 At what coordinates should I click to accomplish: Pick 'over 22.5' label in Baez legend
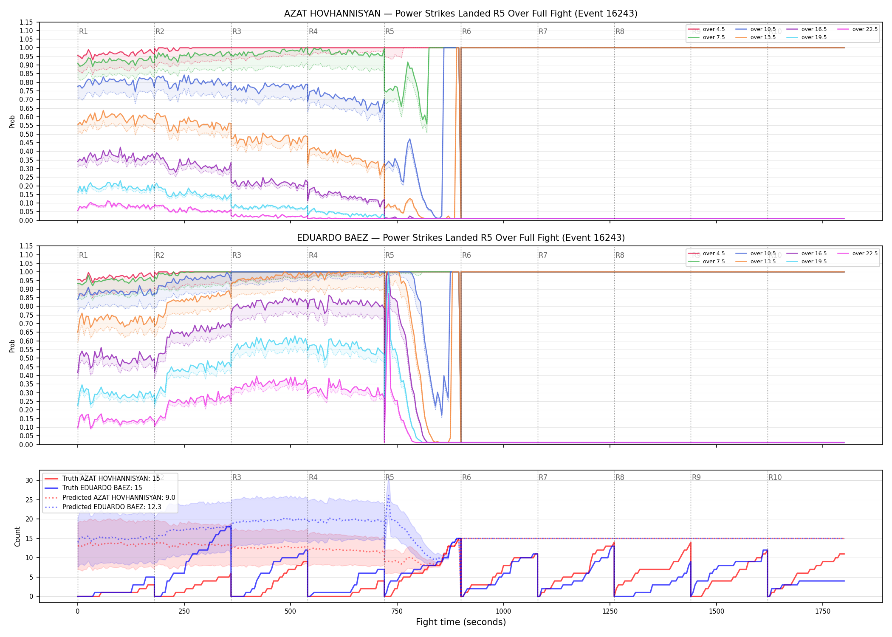865,254
